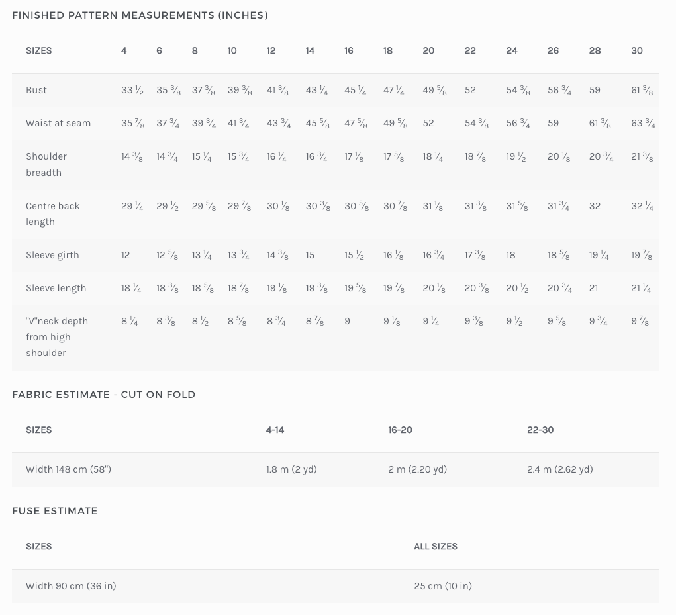
Task: Select the "V"neck depth row label
Action: tap(57, 337)
